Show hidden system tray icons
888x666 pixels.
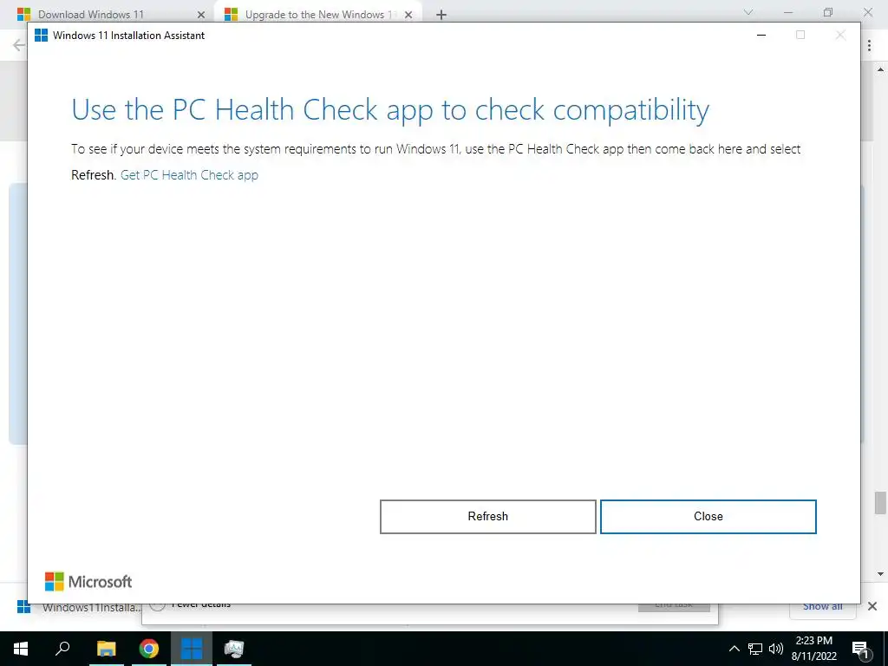pyautogui.click(x=734, y=649)
